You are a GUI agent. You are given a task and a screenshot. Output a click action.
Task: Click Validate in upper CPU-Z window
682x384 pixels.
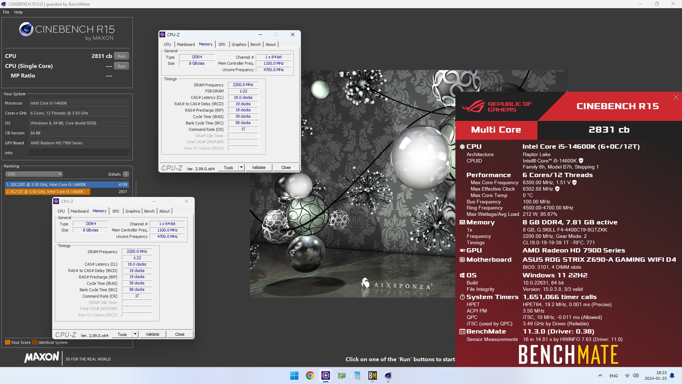[x=259, y=167]
